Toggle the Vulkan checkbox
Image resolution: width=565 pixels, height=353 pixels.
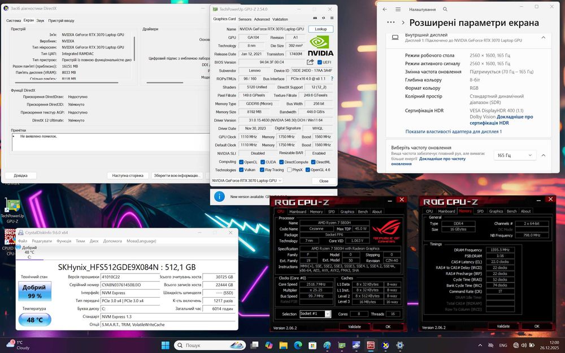pos(241,170)
